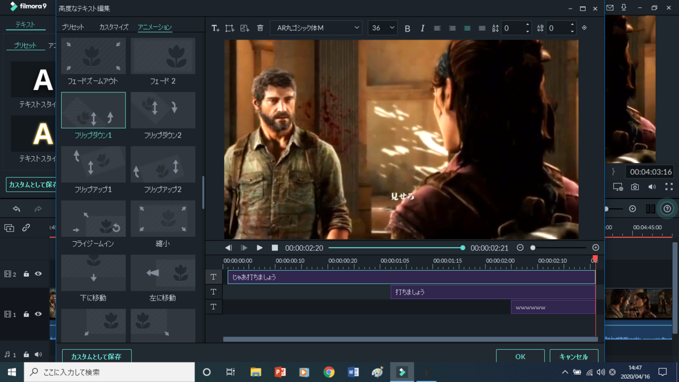Toggle the link icon in main timeline
Image resolution: width=679 pixels, height=382 pixels.
pyautogui.click(x=26, y=228)
